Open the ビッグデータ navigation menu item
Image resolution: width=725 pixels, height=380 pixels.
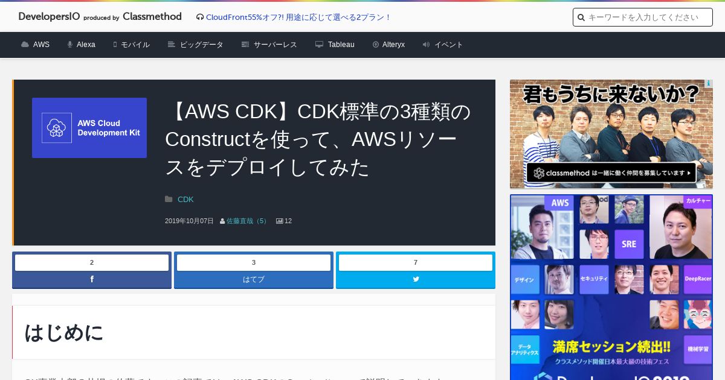202,45
